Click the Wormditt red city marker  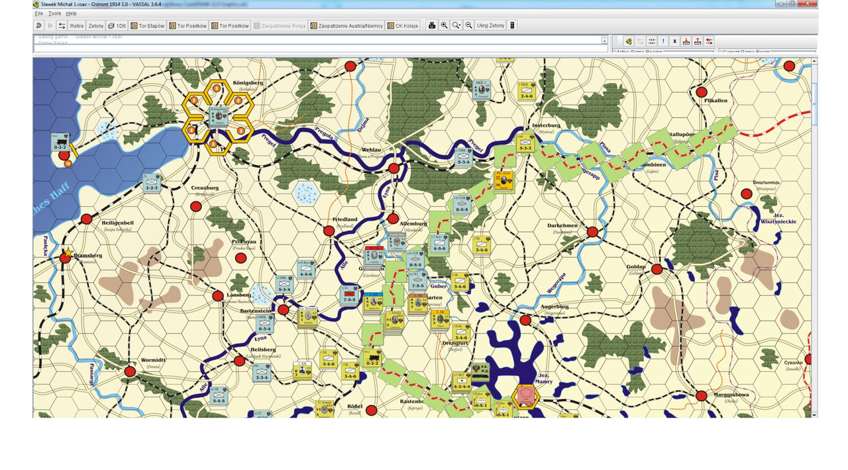[x=130, y=371]
